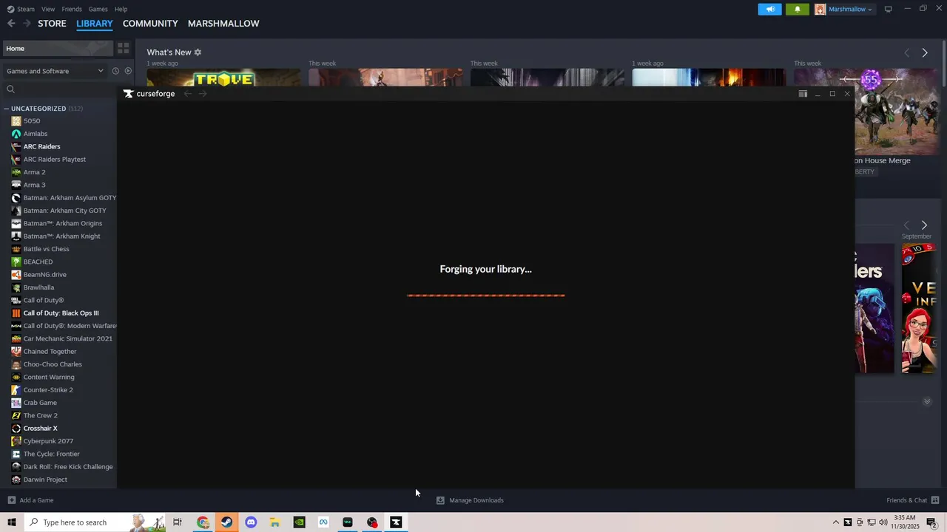This screenshot has height=532, width=947.
Task: Show previous What's New items
Action: (907, 52)
